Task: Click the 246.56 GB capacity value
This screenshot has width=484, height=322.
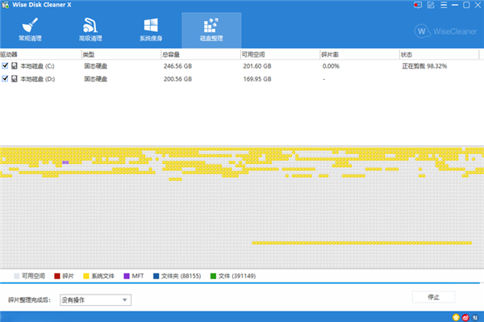Action: (177, 66)
